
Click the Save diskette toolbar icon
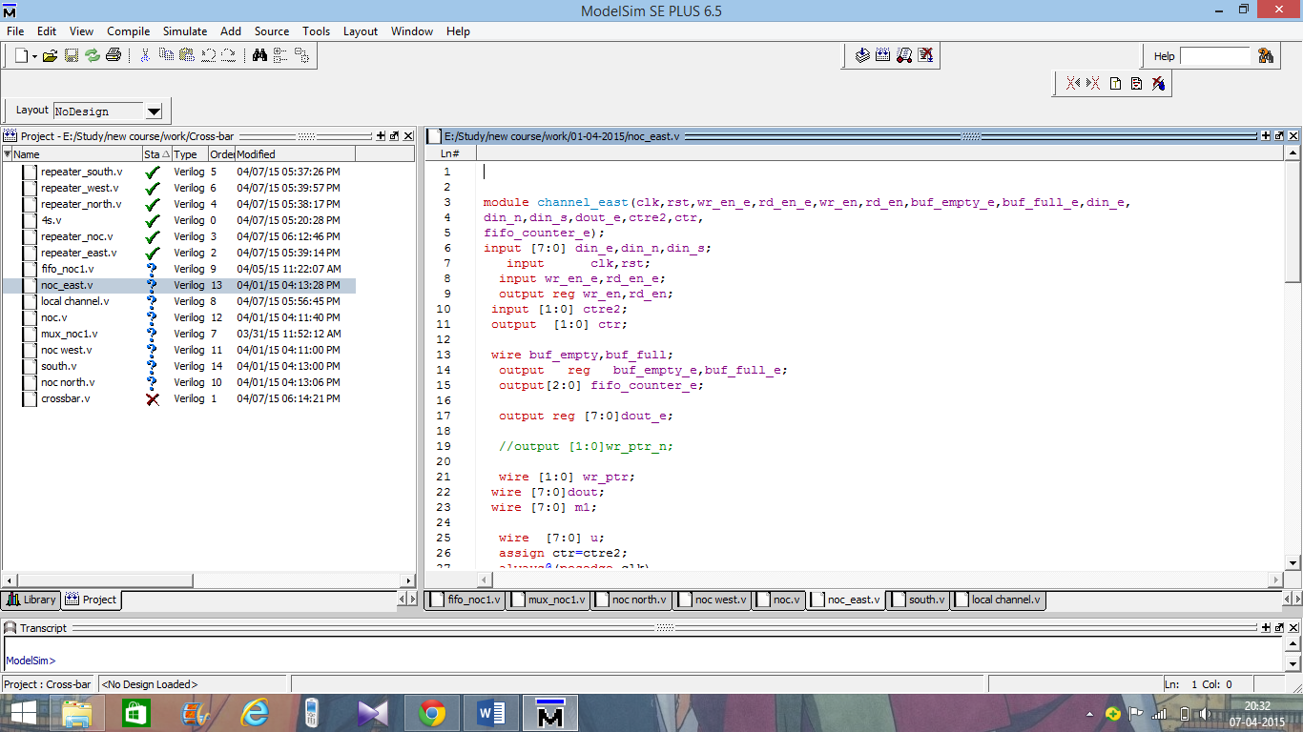(72, 56)
